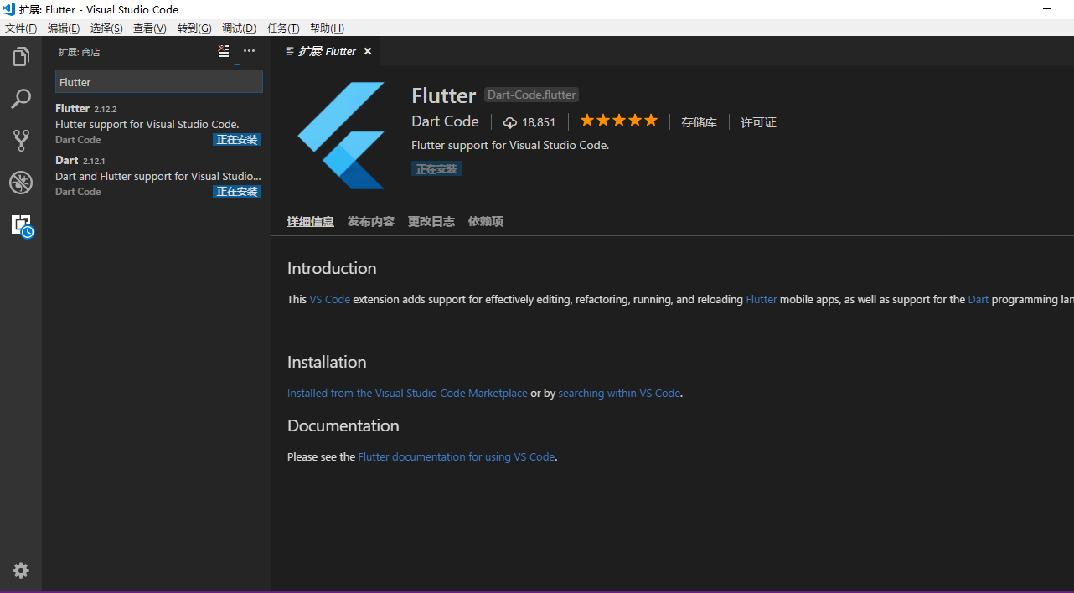Click the Introduction heading
This screenshot has width=1074, height=593.
tap(332, 268)
